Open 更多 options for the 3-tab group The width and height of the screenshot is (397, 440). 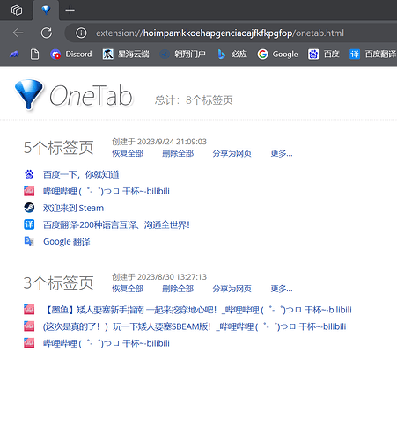[x=282, y=289]
